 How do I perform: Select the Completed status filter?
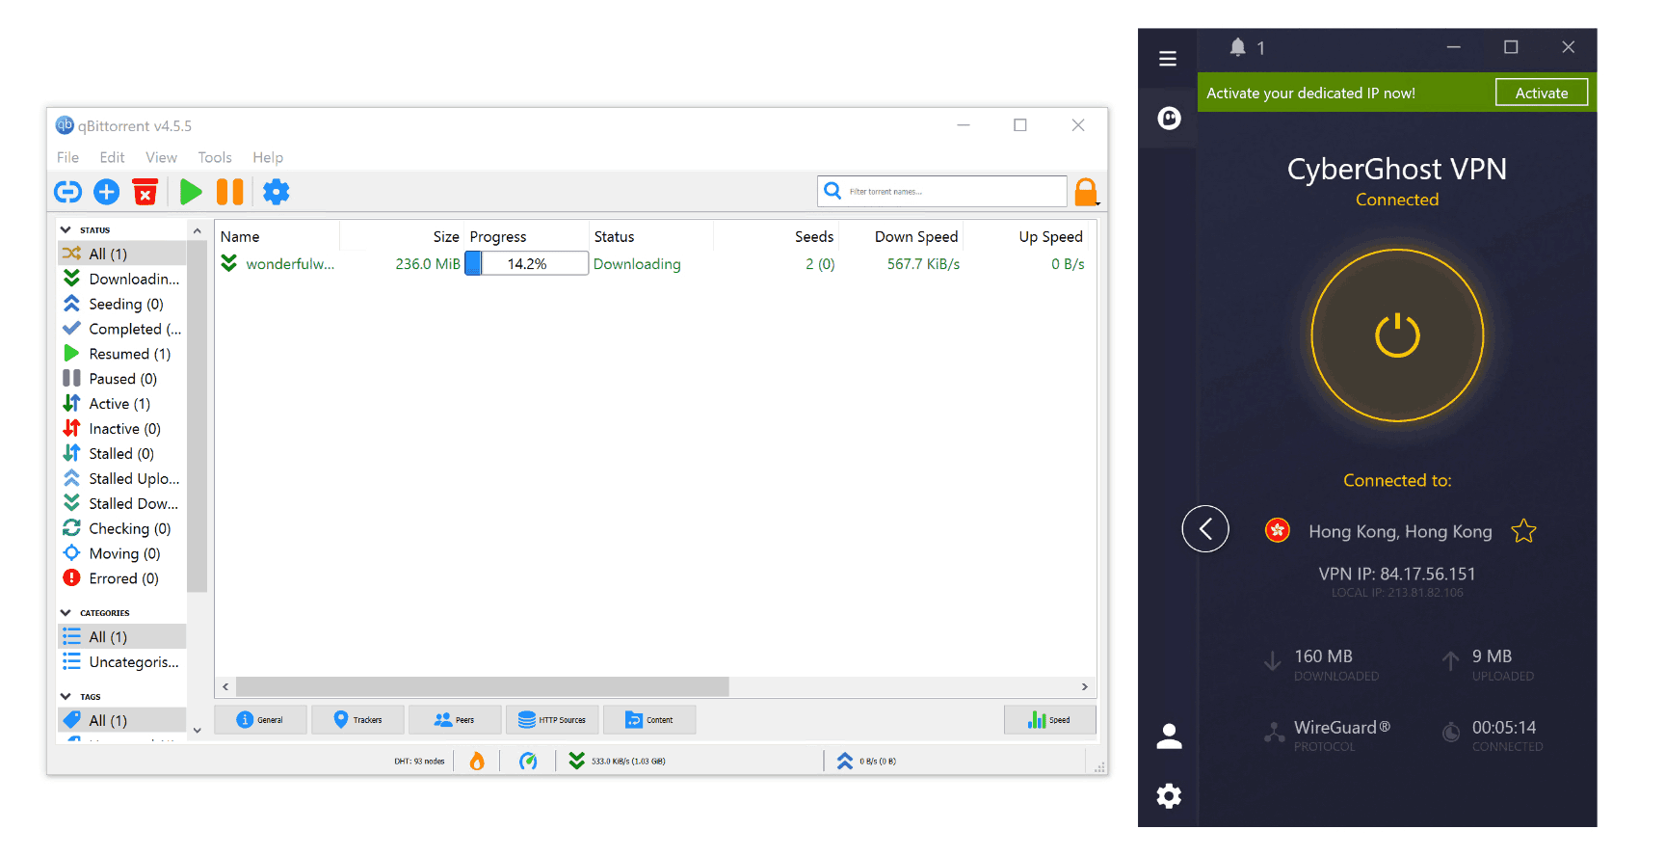[121, 329]
